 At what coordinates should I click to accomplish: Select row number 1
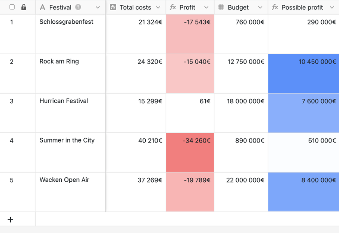point(11,22)
